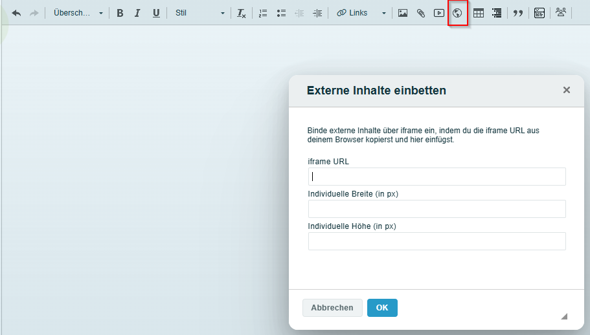Focus the iframe URL input field
This screenshot has width=590, height=335.
pos(437,177)
